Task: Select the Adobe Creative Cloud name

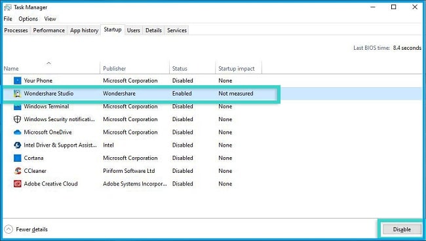Action: click(51, 184)
